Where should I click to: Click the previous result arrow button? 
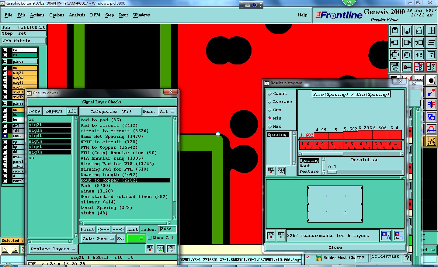(x=104, y=230)
